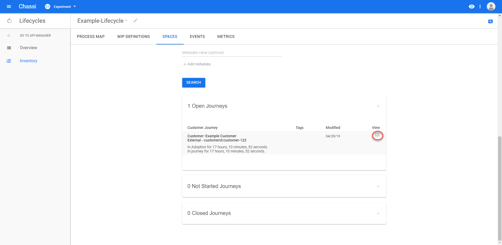Toggle the eye visibility icon in header
Screen dimensions: 502x245
pos(472,7)
